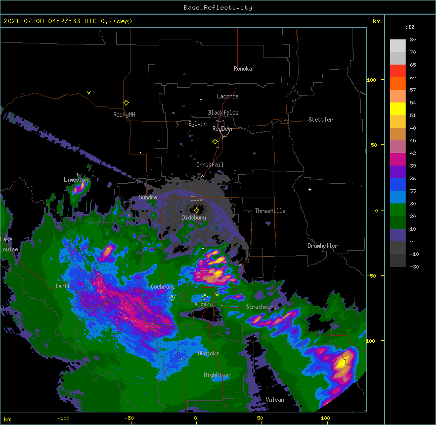Click the white asterisk above the Limestone label
The width and height of the screenshot is (436, 425).
click(78, 175)
